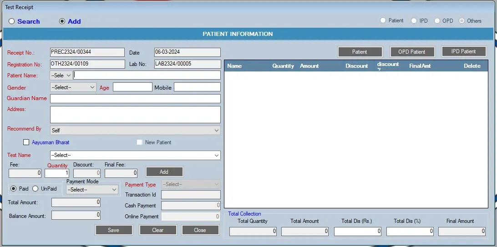Click the OPD Patient button

point(412,52)
